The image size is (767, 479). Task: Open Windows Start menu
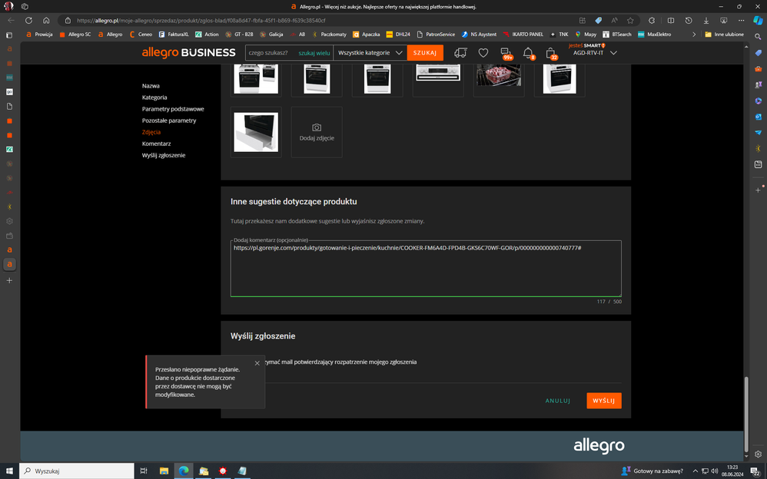coord(10,471)
